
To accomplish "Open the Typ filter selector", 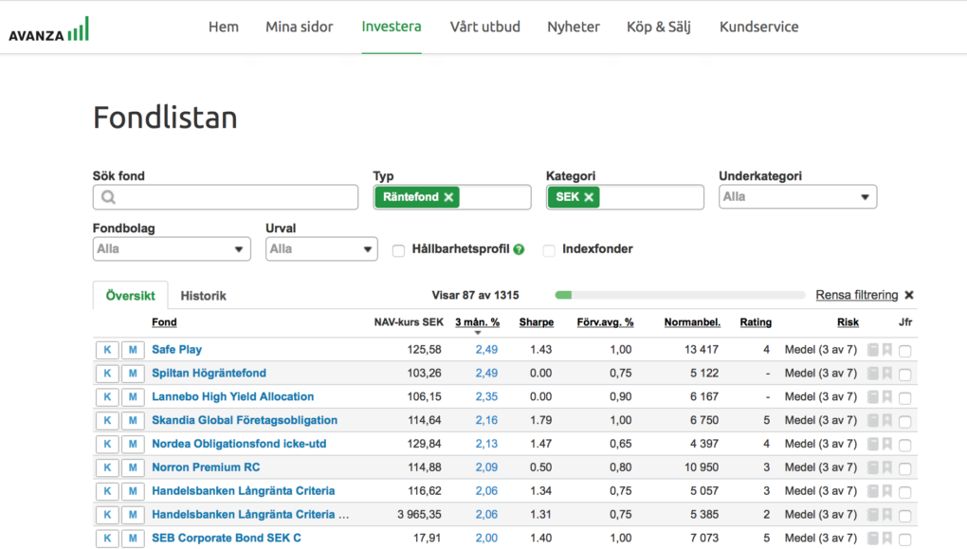I will point(452,197).
